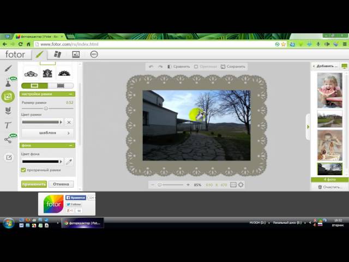
Task: Open the frames tool in sidebar
Action: click(x=8, y=97)
